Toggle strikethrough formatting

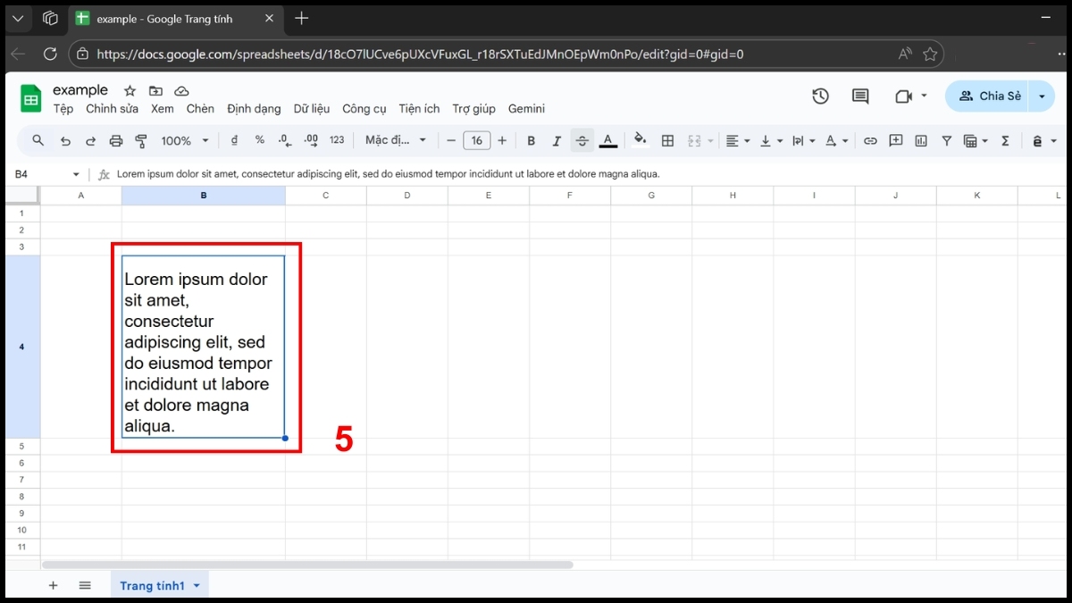coord(582,140)
